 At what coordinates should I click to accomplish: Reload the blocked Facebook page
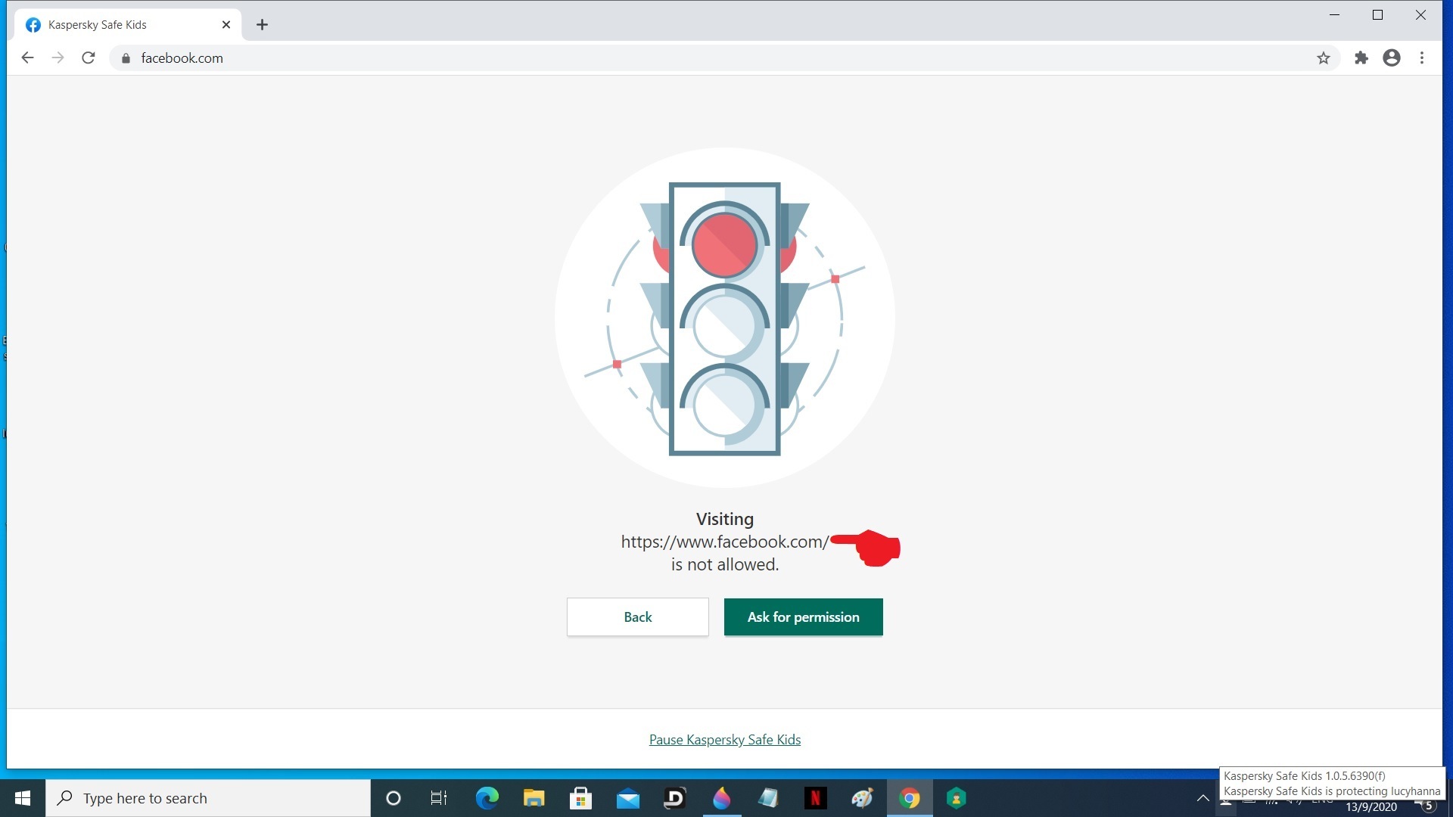pos(89,57)
